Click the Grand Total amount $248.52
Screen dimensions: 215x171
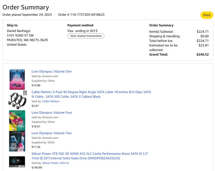coord(203,55)
